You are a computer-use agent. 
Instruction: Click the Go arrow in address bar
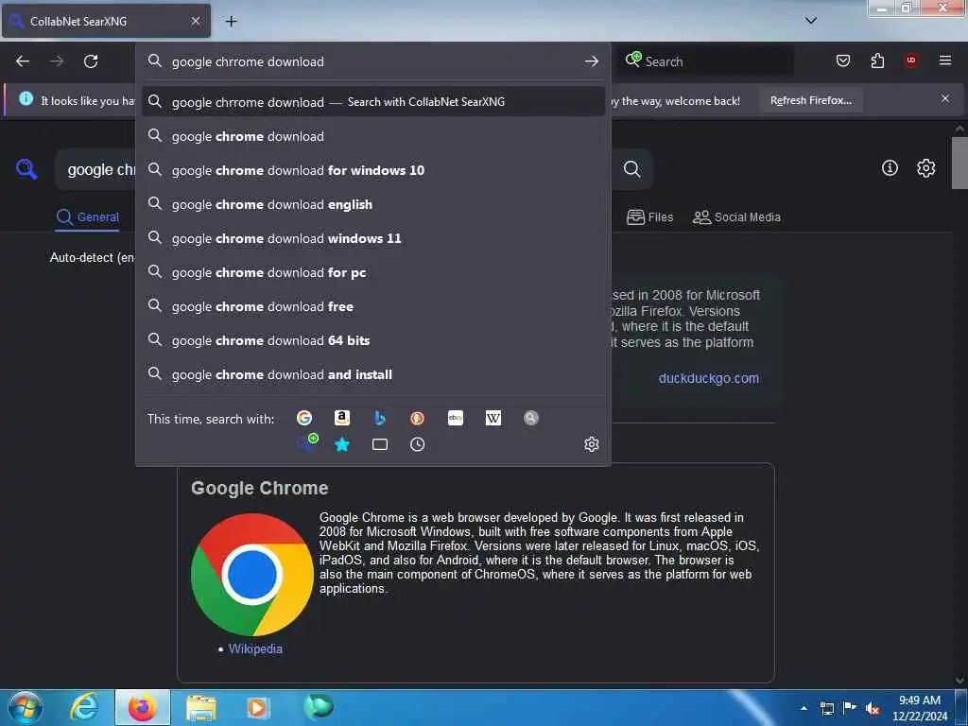592,61
